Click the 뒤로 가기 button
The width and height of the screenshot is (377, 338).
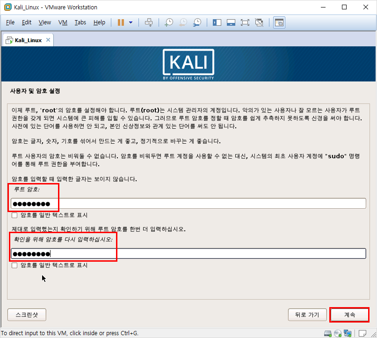pyautogui.click(x=307, y=315)
